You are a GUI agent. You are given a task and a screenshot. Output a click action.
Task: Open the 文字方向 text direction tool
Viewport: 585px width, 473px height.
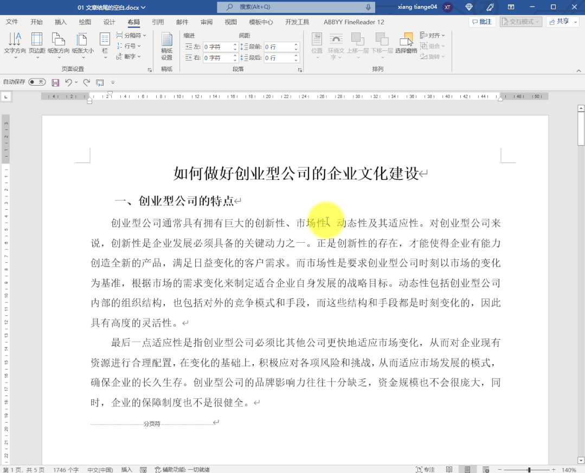(x=15, y=43)
